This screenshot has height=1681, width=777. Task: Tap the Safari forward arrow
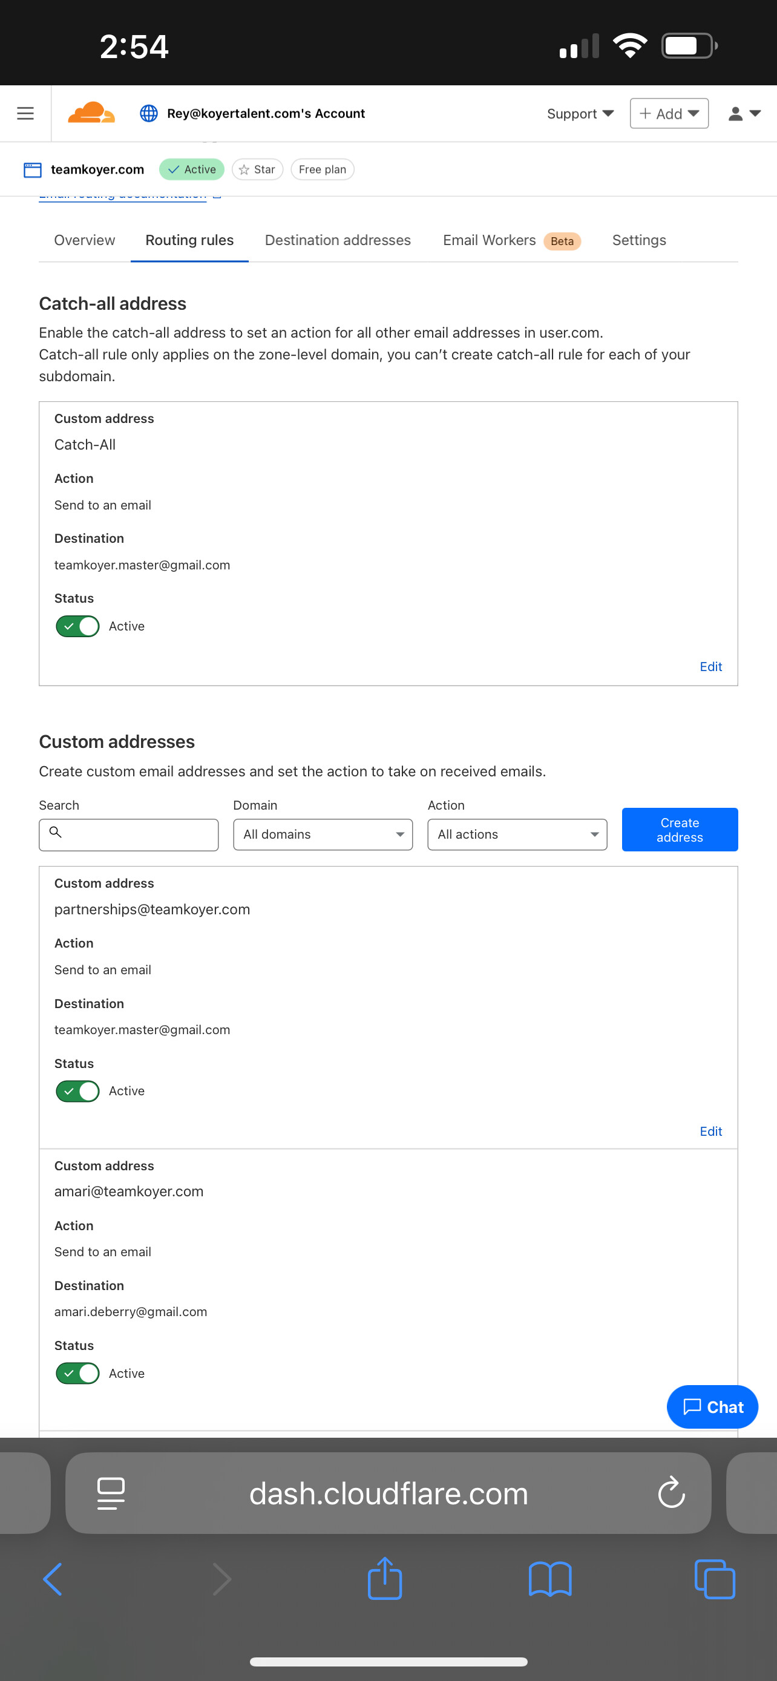point(223,1579)
